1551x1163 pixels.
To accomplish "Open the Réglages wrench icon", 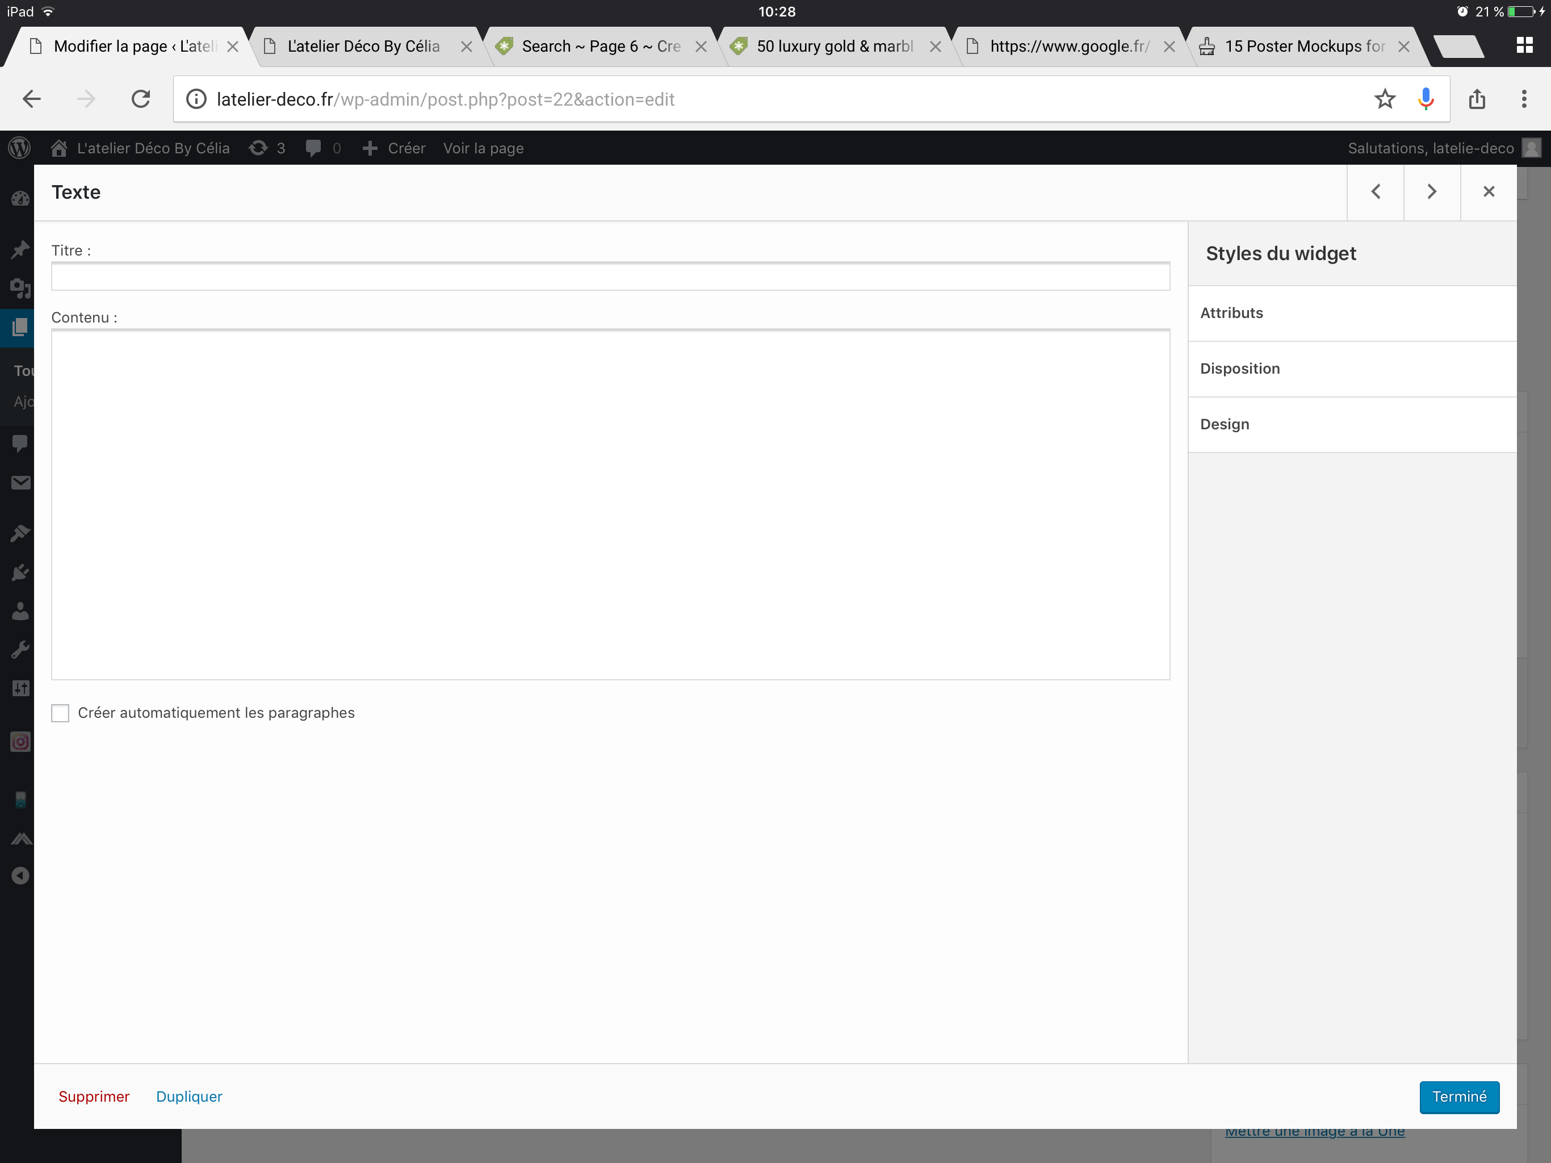I will 20,648.
